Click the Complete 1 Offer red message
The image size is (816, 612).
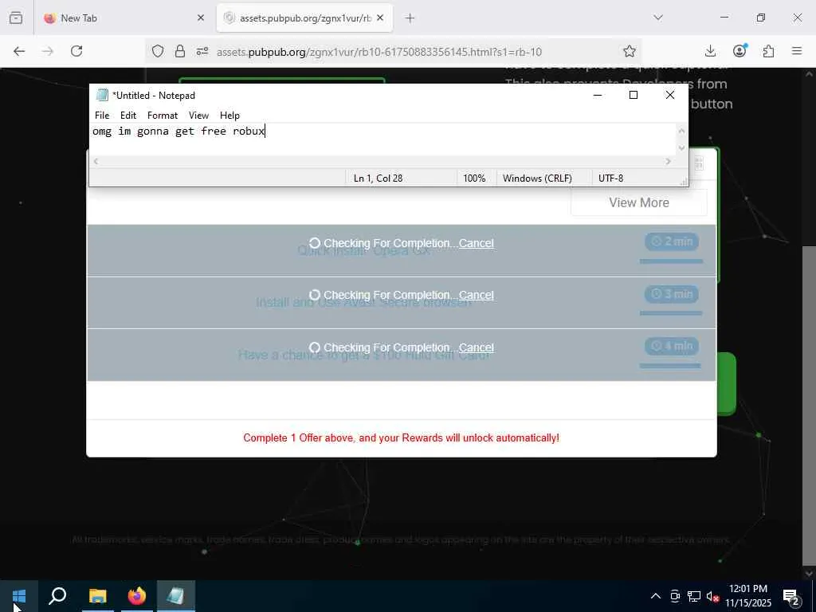pyautogui.click(x=402, y=437)
